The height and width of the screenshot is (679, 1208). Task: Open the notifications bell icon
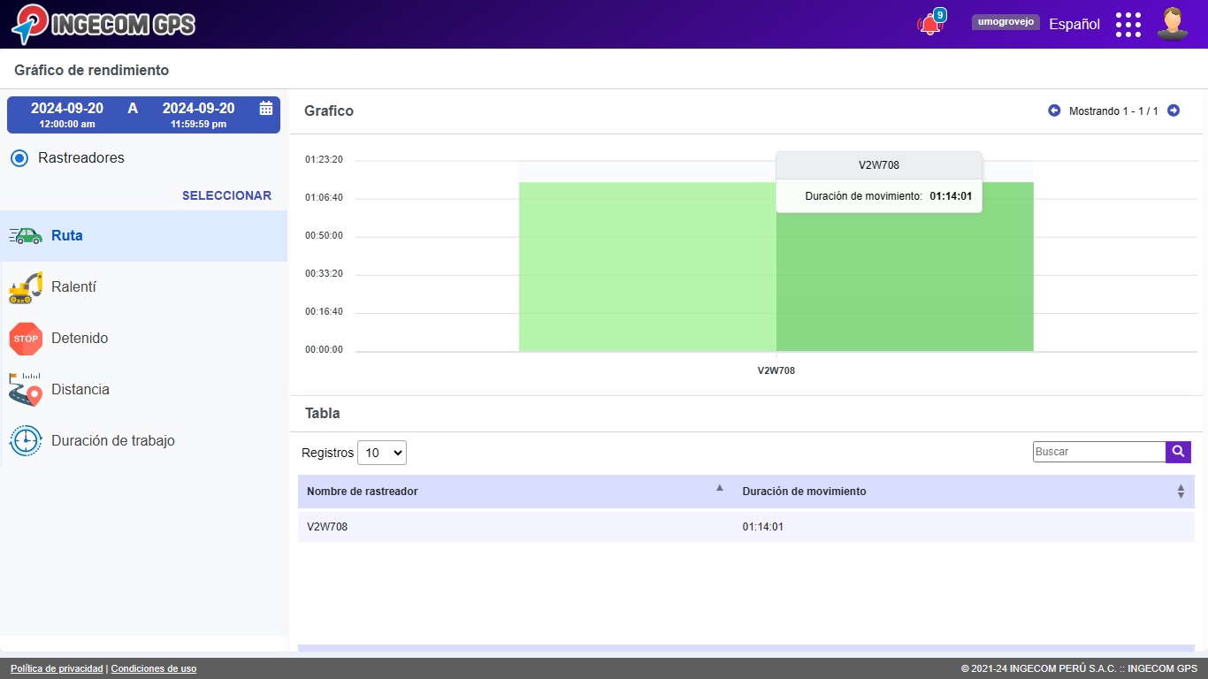point(929,25)
